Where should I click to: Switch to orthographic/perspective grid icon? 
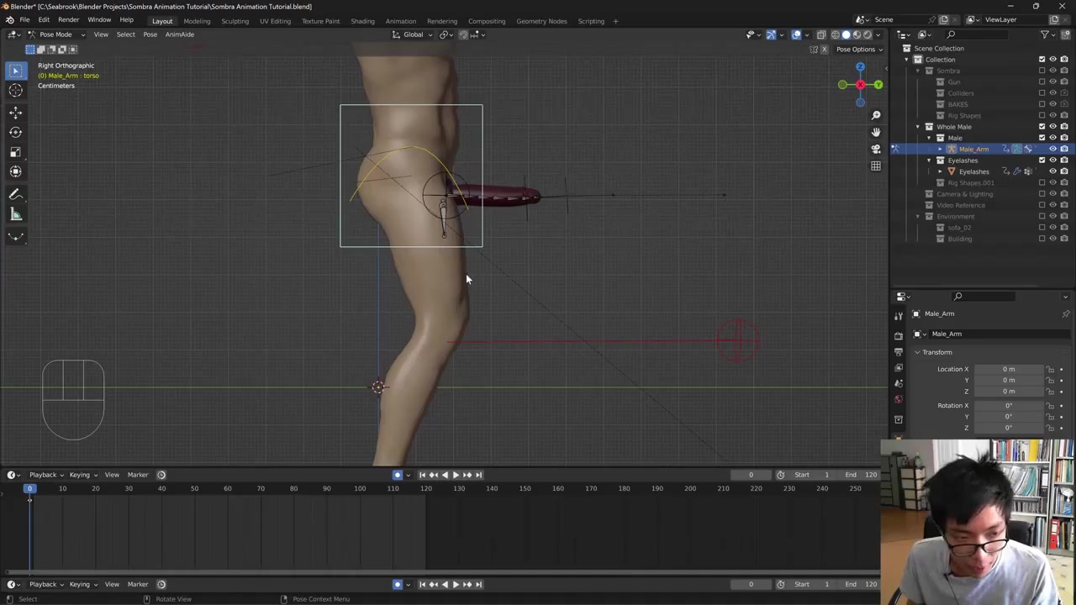875,166
